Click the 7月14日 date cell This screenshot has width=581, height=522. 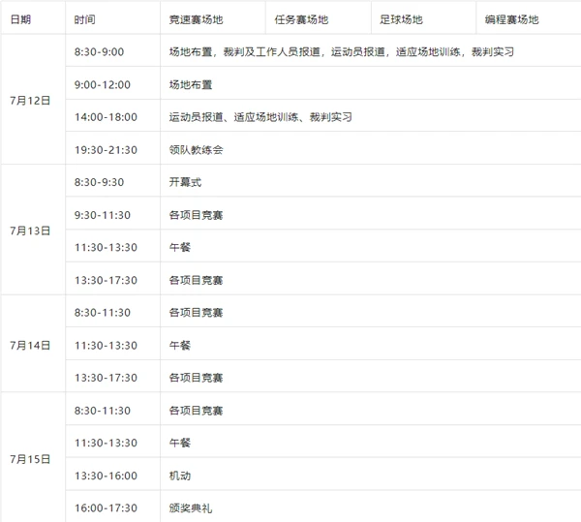(x=33, y=344)
